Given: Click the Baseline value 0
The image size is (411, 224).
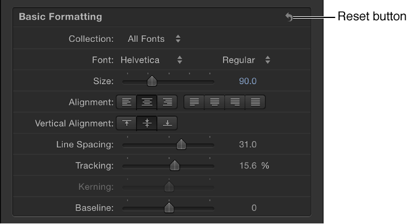Looking at the screenshot, I should (x=254, y=208).
